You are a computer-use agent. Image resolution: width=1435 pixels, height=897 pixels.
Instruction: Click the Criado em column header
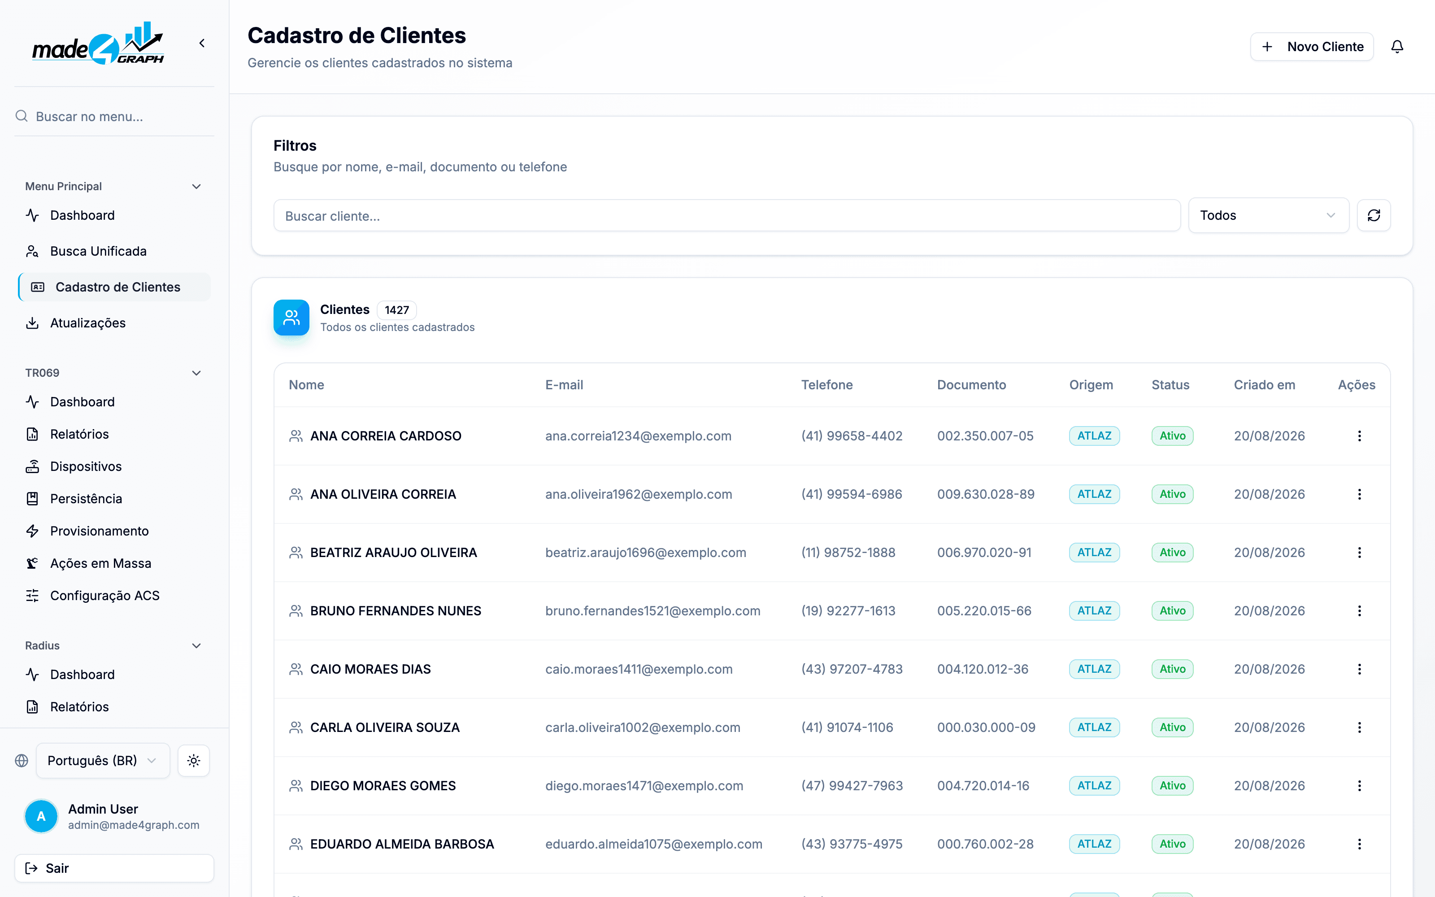pos(1265,385)
